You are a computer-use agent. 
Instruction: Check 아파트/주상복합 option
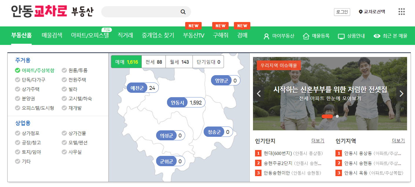tap(35, 70)
